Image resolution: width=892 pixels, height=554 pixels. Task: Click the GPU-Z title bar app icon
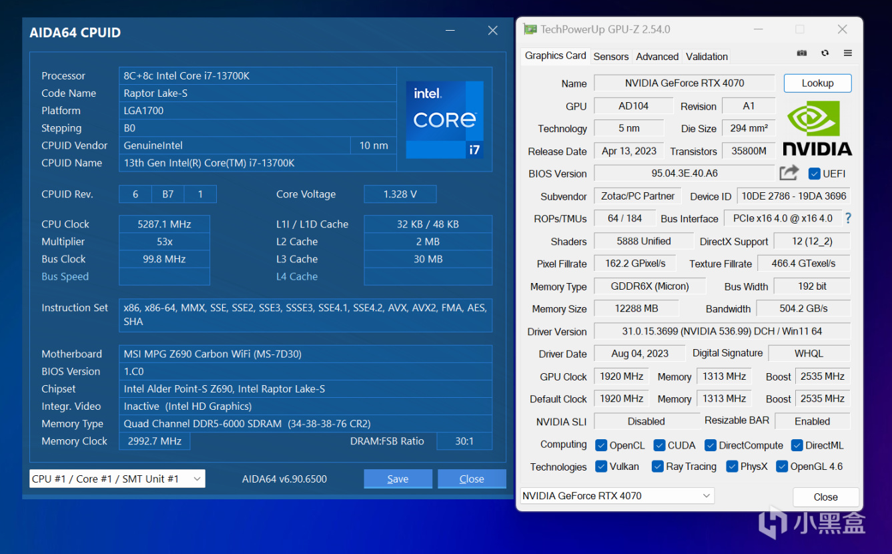tap(530, 29)
